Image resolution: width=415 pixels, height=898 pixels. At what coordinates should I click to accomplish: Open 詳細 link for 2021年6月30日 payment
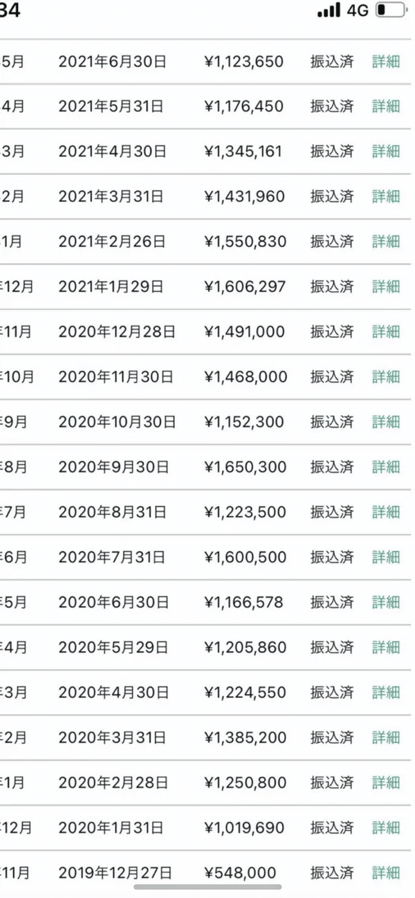386,62
